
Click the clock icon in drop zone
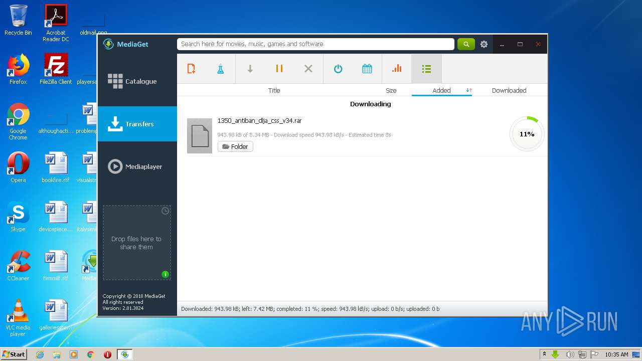(165, 211)
